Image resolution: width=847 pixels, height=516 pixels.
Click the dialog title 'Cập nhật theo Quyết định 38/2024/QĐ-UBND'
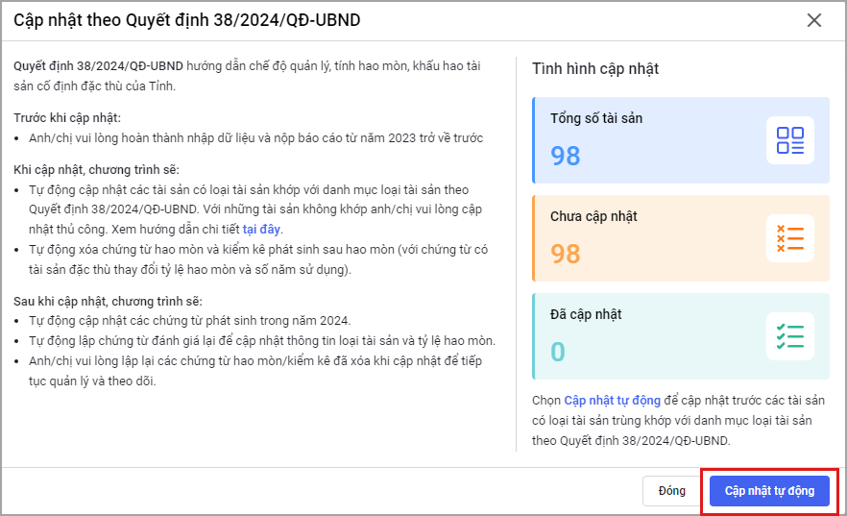[187, 20]
